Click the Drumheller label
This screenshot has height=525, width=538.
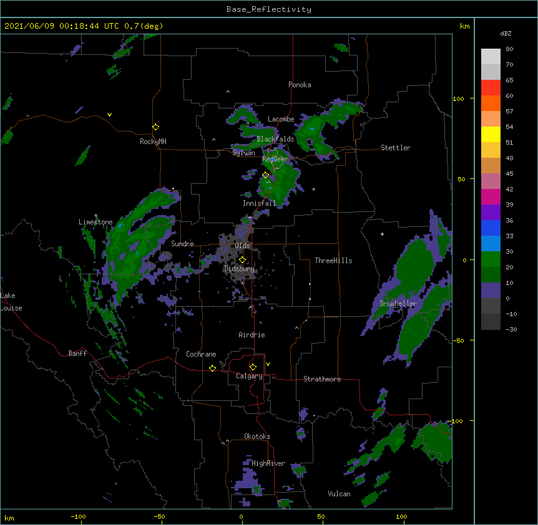398,304
